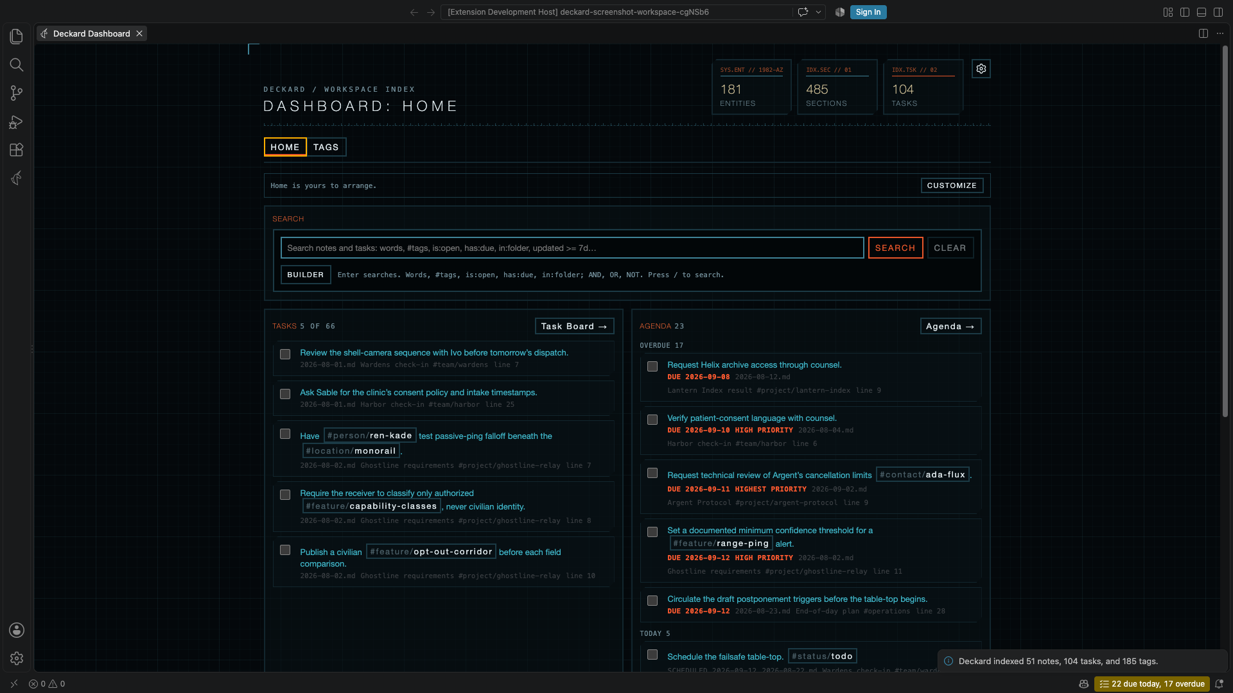The height and width of the screenshot is (693, 1233).
Task: Click the 22 due today status bar item
Action: [1152, 684]
